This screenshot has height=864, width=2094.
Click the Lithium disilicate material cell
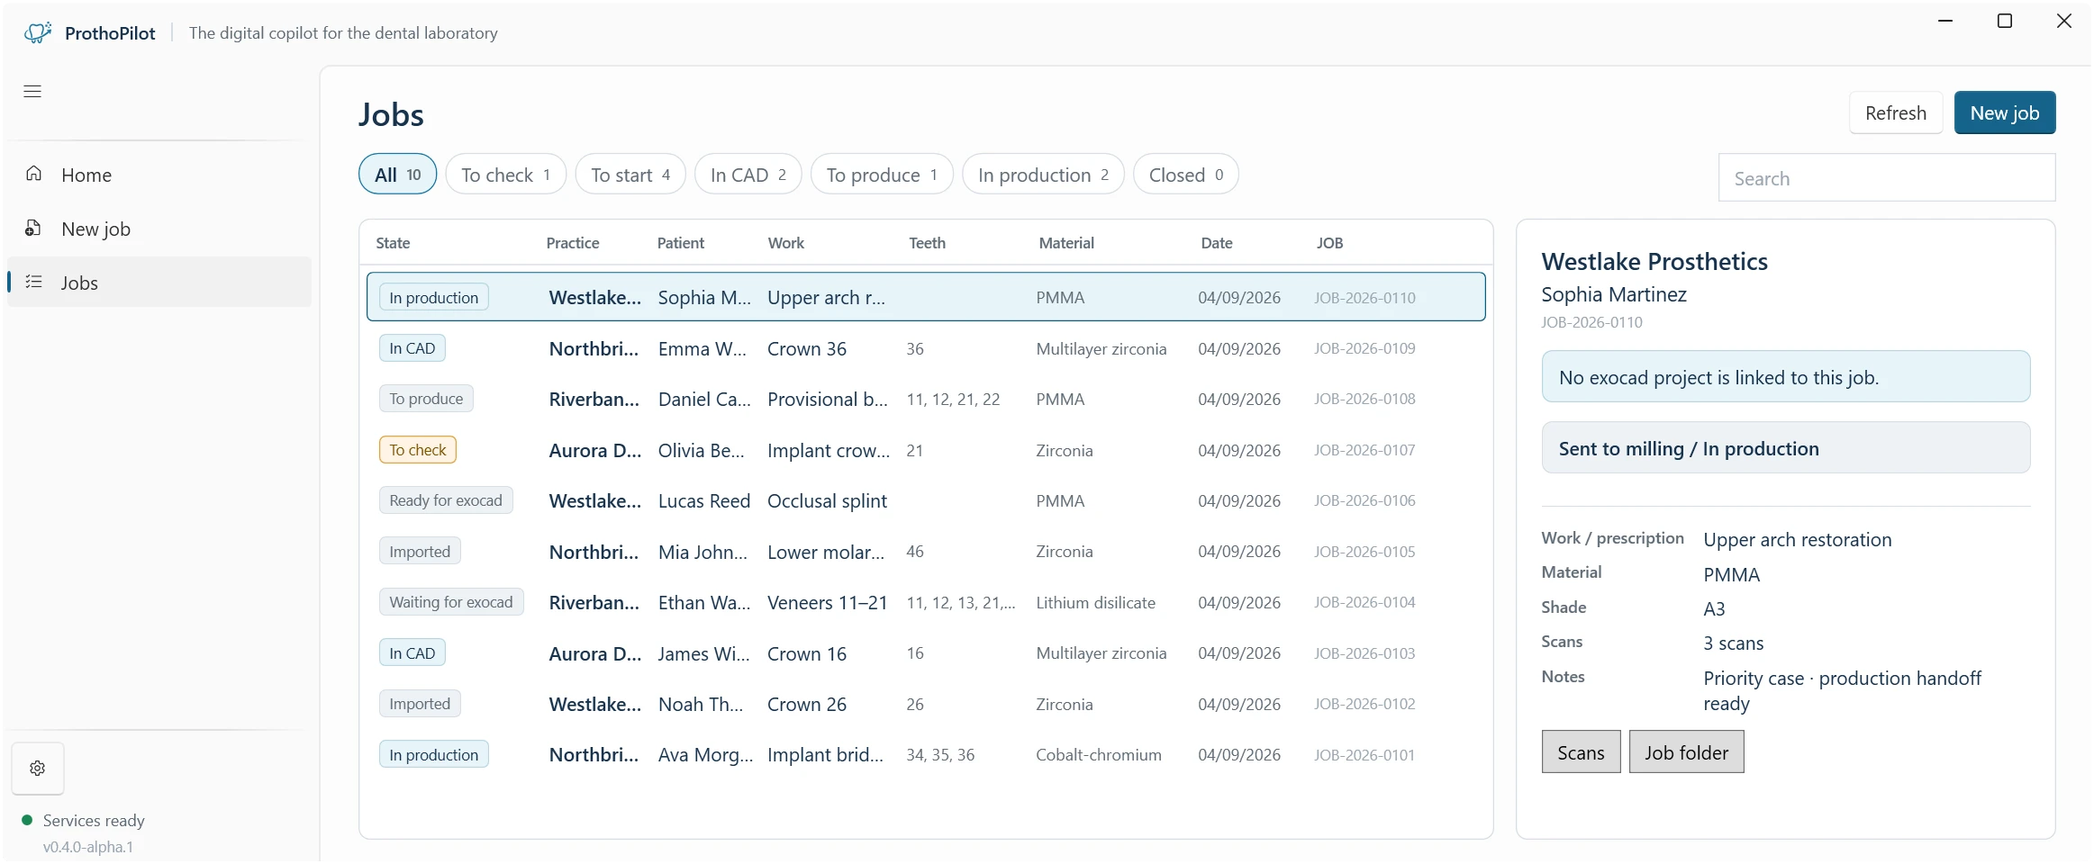point(1095,603)
